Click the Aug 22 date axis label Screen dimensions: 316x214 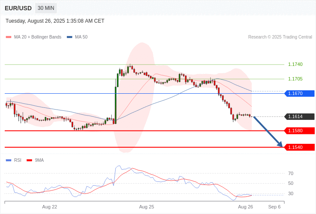click(x=50, y=207)
